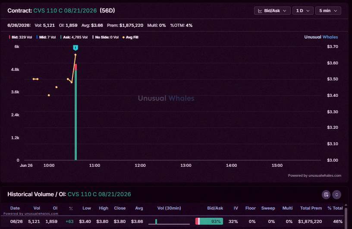This screenshot has width=352, height=229.
Task: Toggle the Avg Fill legend series
Action: tap(130, 37)
